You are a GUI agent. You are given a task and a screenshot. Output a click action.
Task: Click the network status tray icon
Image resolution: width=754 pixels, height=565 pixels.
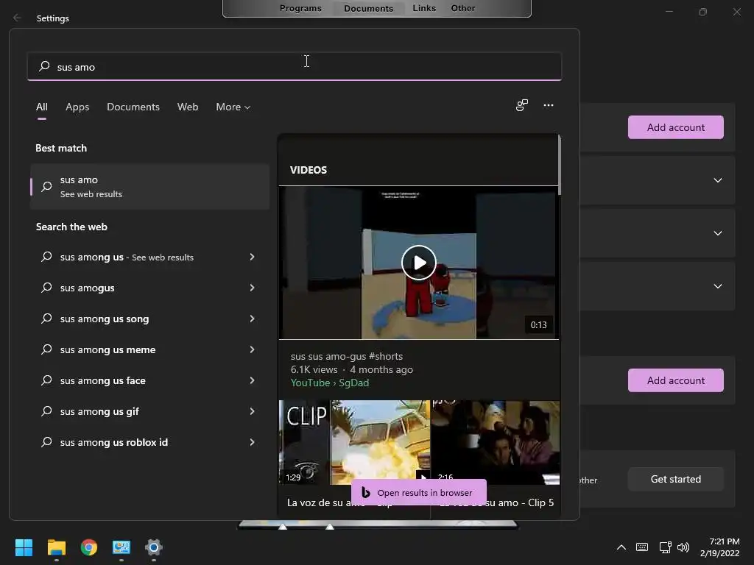665,547
